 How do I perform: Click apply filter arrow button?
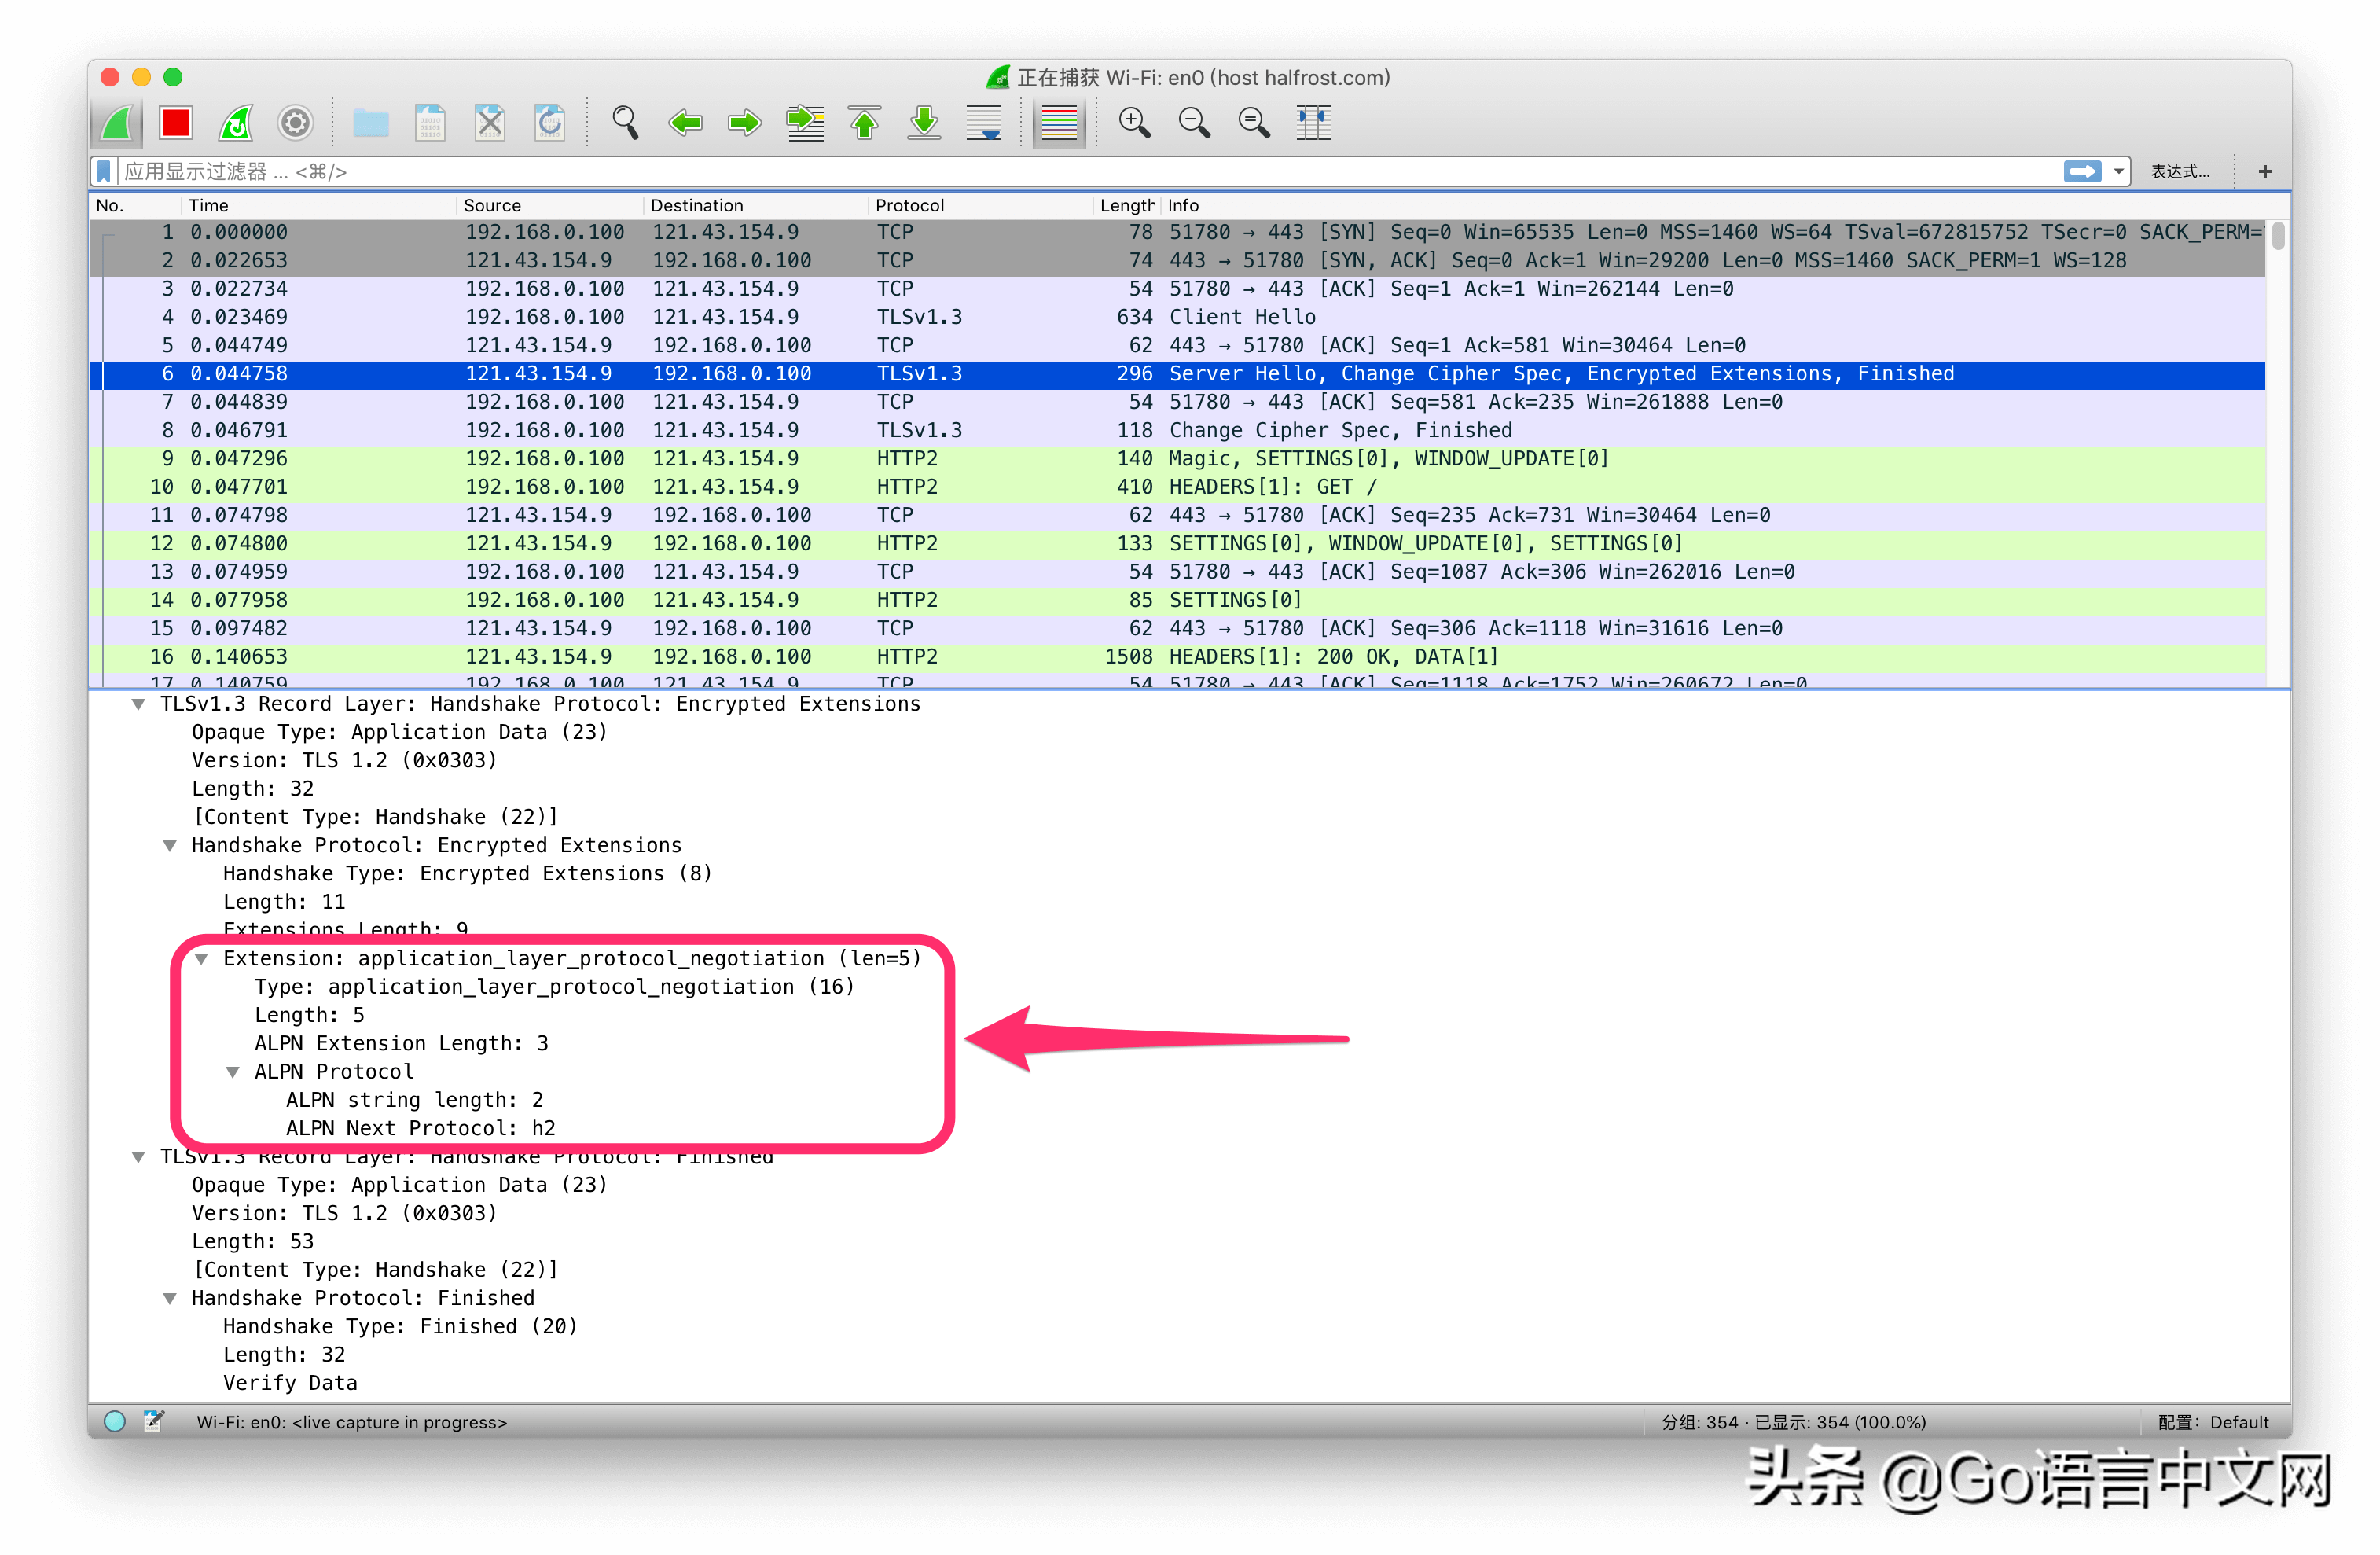(x=2082, y=172)
